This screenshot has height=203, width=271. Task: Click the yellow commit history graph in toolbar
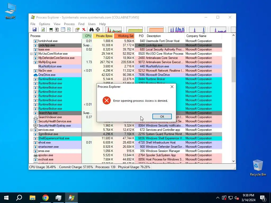[134, 30]
